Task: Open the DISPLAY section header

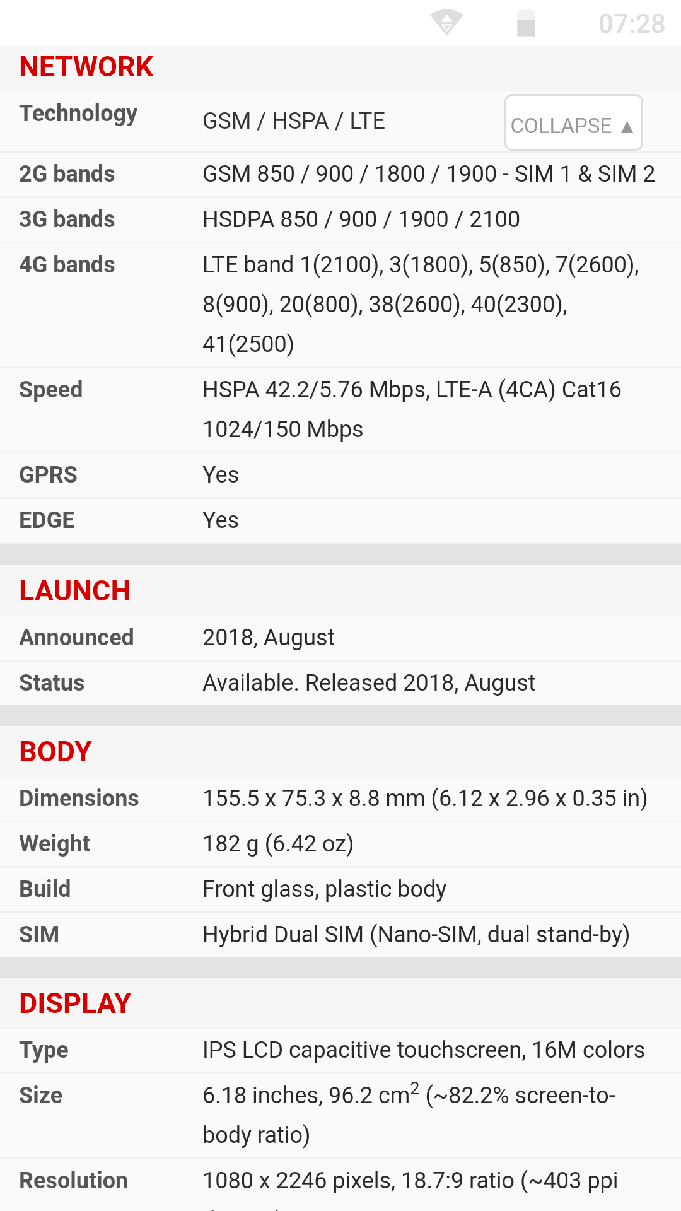Action: 75,1003
